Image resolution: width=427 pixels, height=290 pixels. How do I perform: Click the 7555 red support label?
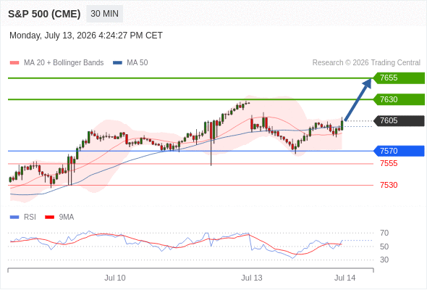(x=389, y=163)
